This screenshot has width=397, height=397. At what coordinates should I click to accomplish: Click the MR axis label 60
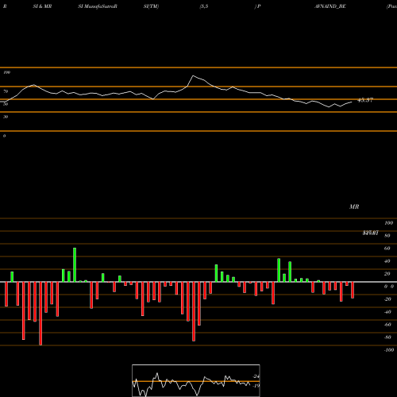tap(387, 249)
